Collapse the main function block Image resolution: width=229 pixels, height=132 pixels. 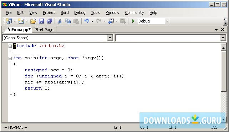pyautogui.click(x=10, y=58)
